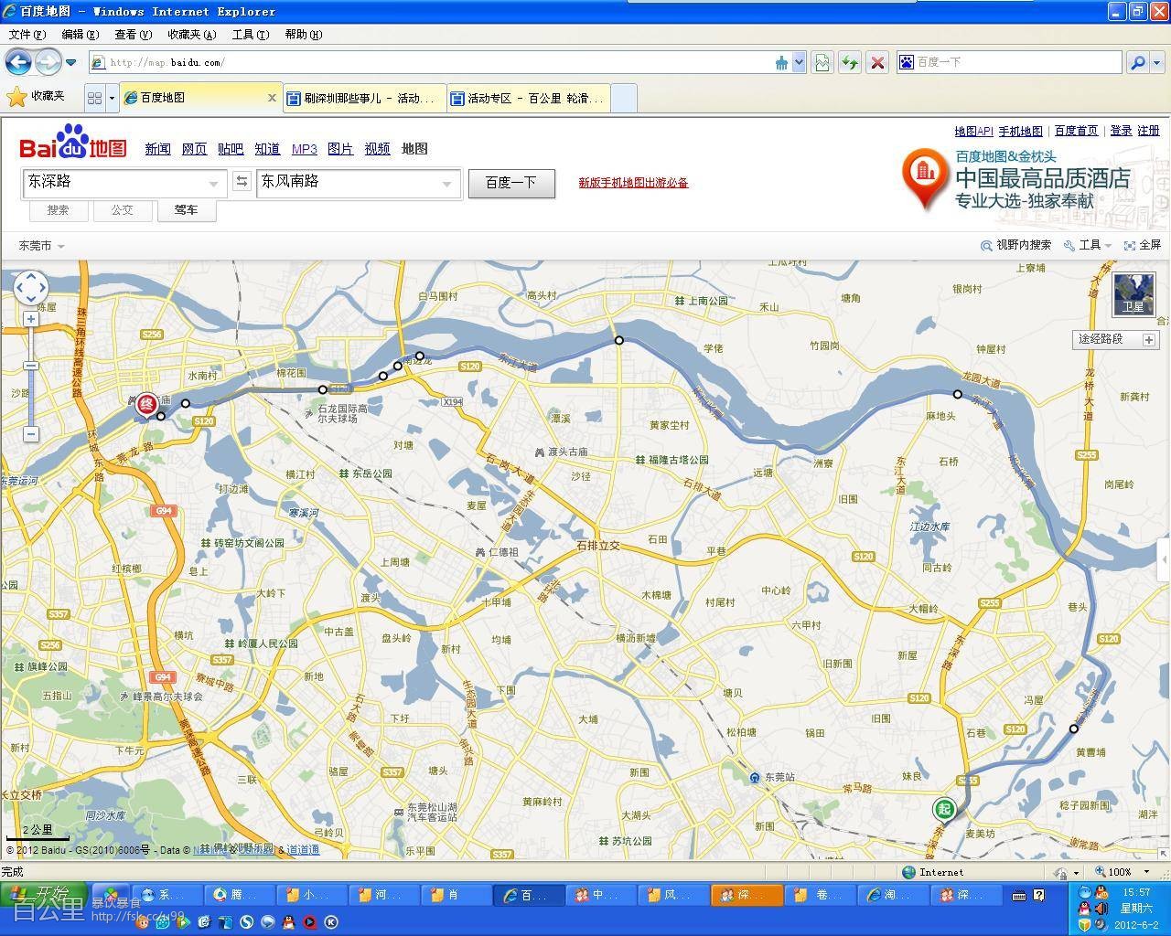Click the 百度一下 search button
1171x936 pixels.
(511, 183)
